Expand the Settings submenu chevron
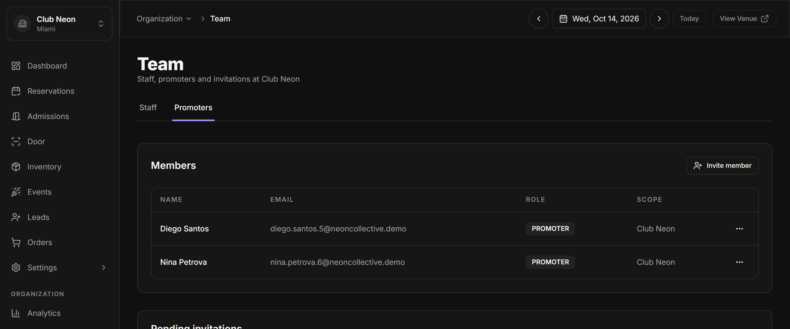 tap(103, 267)
